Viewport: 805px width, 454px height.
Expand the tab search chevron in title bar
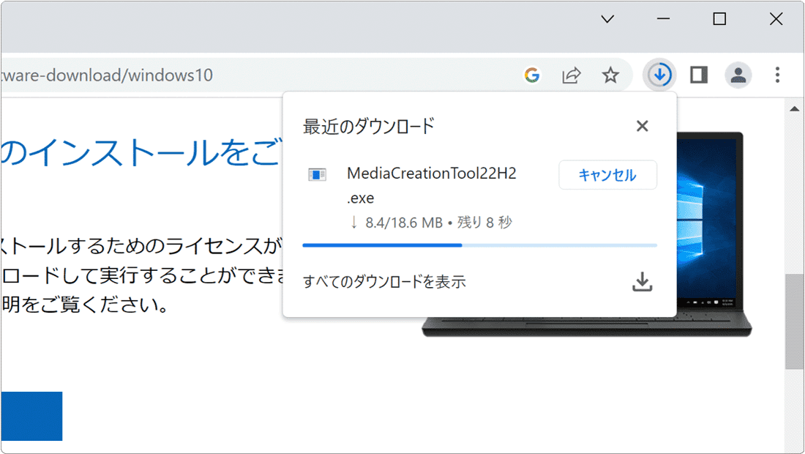(607, 19)
